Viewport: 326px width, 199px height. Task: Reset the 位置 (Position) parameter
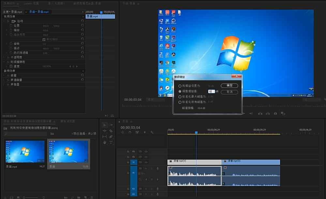point(82,25)
